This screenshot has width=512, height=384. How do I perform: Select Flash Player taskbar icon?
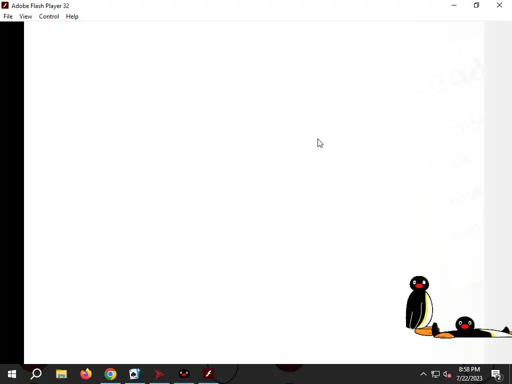208,373
